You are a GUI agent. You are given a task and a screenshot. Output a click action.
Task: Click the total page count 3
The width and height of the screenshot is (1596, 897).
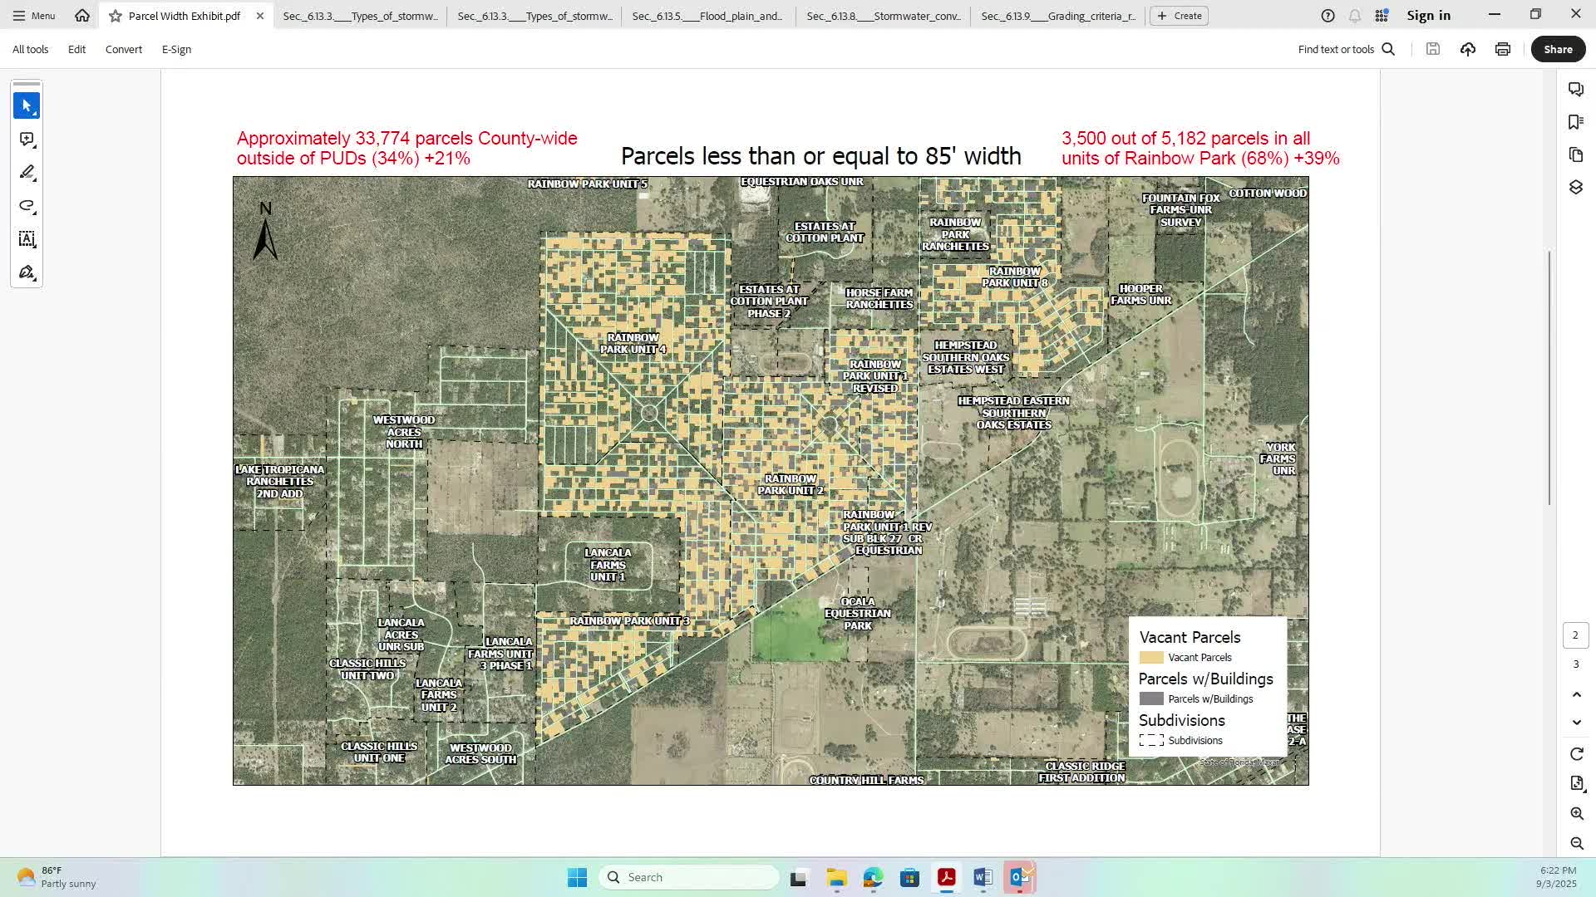1576,664
